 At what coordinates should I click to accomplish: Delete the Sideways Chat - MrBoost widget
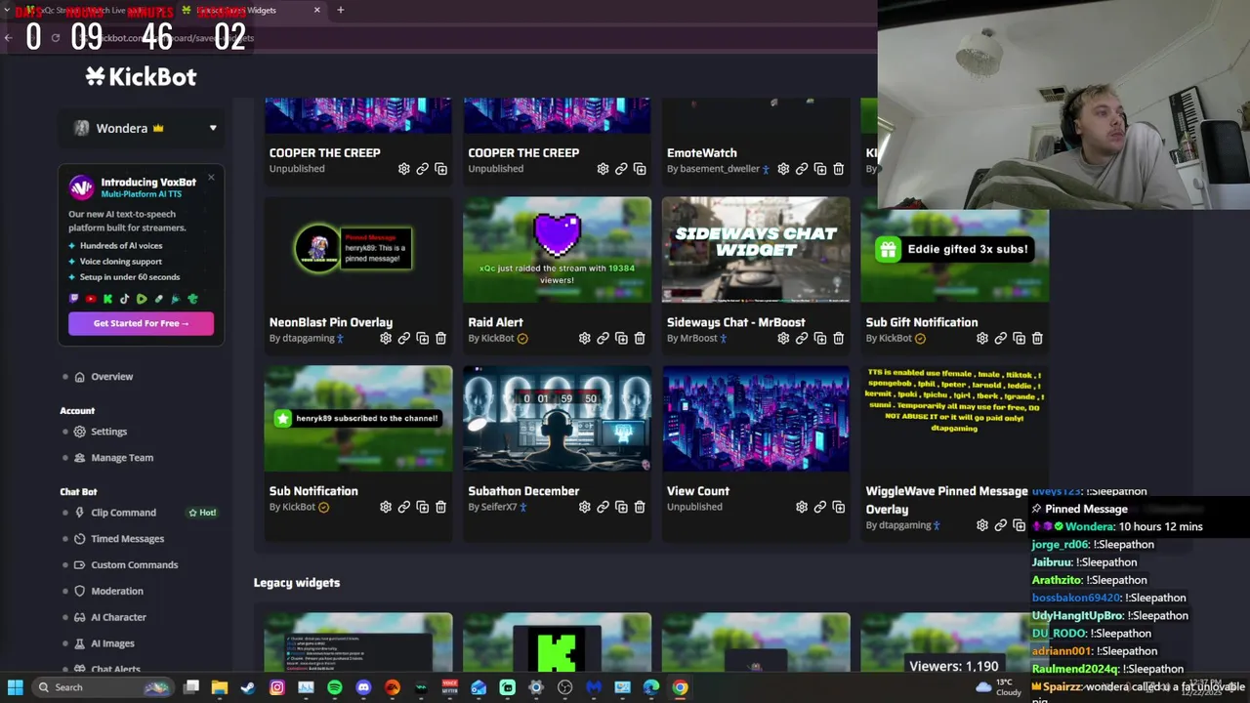[838, 338]
